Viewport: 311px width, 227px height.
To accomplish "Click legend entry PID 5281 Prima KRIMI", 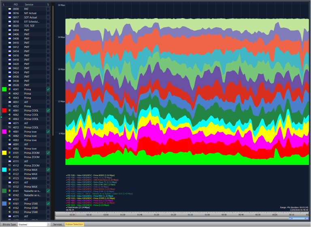I will (90, 175).
